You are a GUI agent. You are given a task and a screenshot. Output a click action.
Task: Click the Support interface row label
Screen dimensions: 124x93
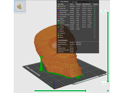point(64,25)
